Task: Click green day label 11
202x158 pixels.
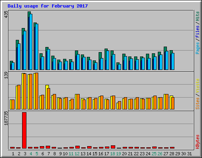Action: (71, 154)
